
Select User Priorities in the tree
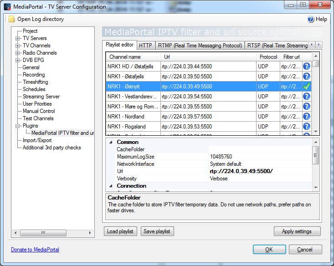pyautogui.click(x=37, y=104)
